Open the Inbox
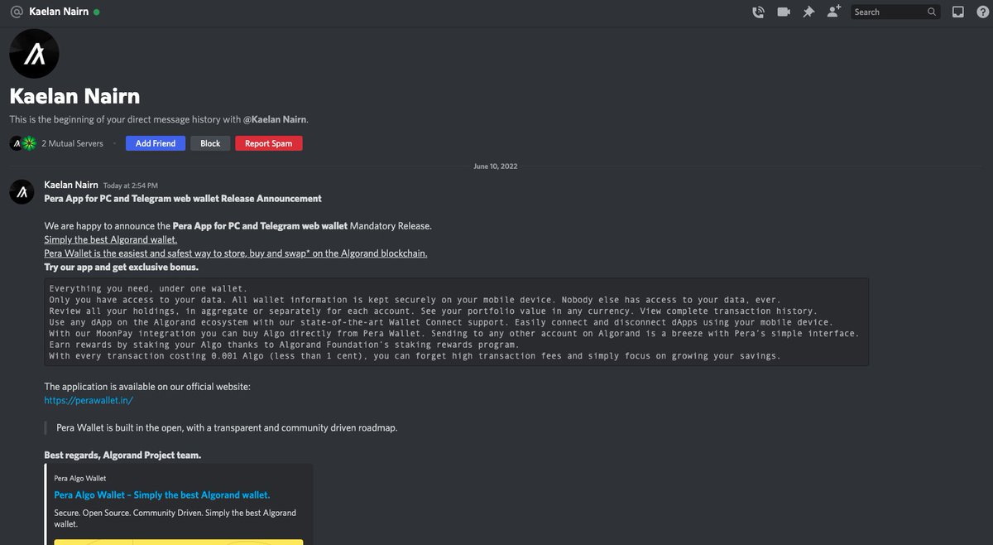Image resolution: width=993 pixels, height=545 pixels. 957,12
